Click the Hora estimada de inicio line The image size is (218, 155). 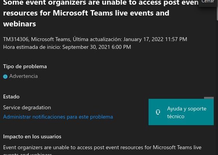click(67, 47)
